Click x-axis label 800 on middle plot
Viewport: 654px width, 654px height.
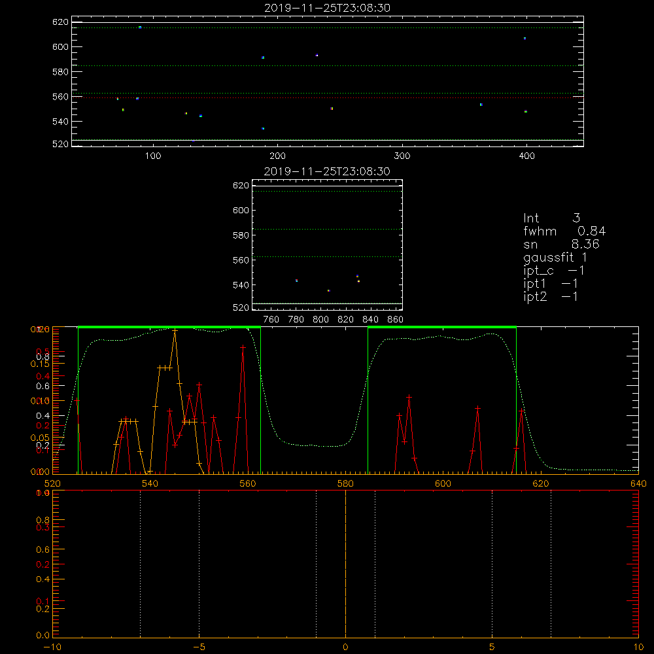[x=320, y=320]
